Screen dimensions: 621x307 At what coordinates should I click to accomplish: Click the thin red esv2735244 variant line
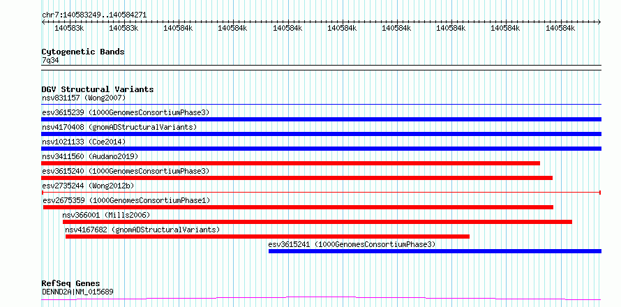321,193
